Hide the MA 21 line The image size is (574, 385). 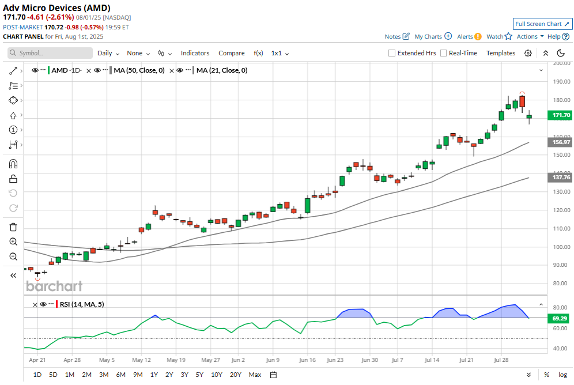(180, 70)
